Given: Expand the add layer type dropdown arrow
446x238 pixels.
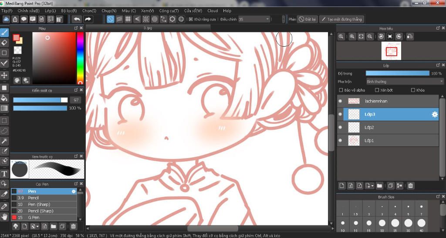Looking at the screenshot, I should 372,186.
